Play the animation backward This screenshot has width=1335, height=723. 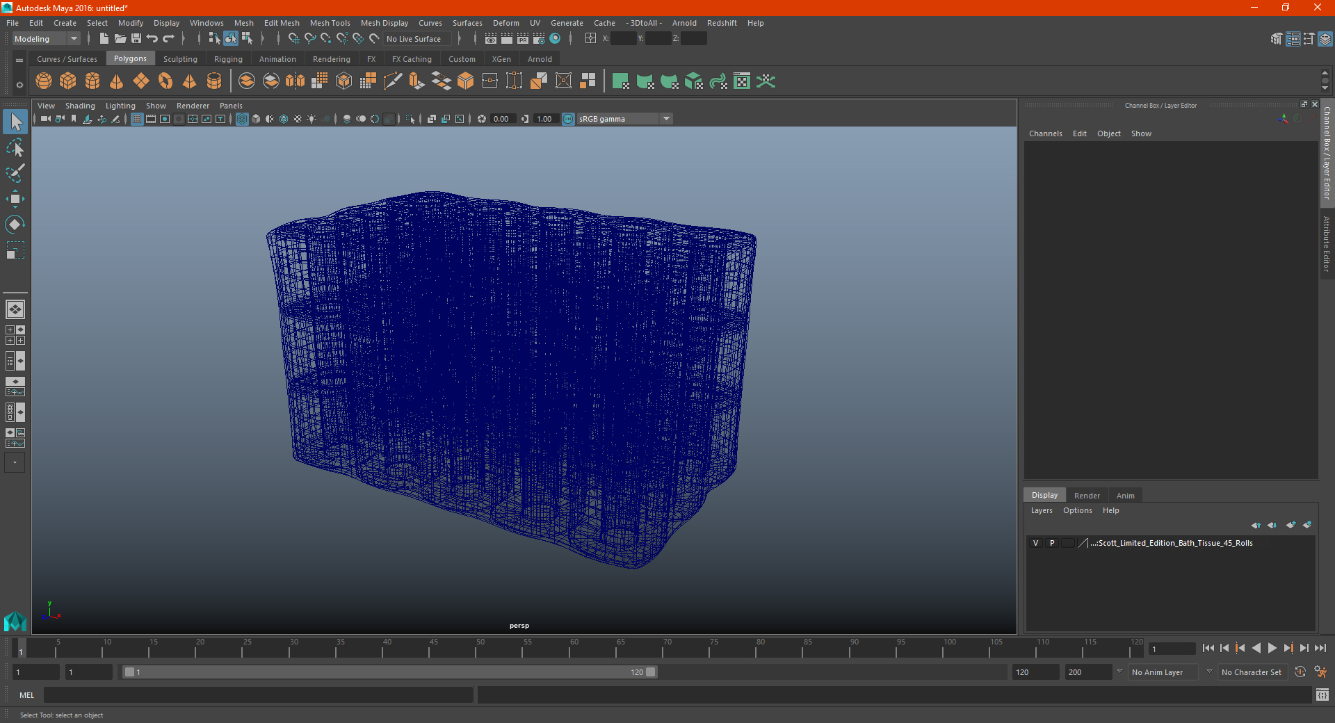tap(1256, 648)
